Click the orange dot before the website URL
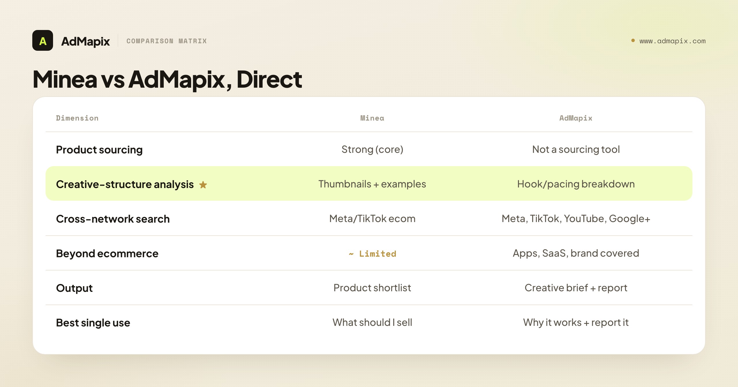Screen dimensions: 738x387 633,41
